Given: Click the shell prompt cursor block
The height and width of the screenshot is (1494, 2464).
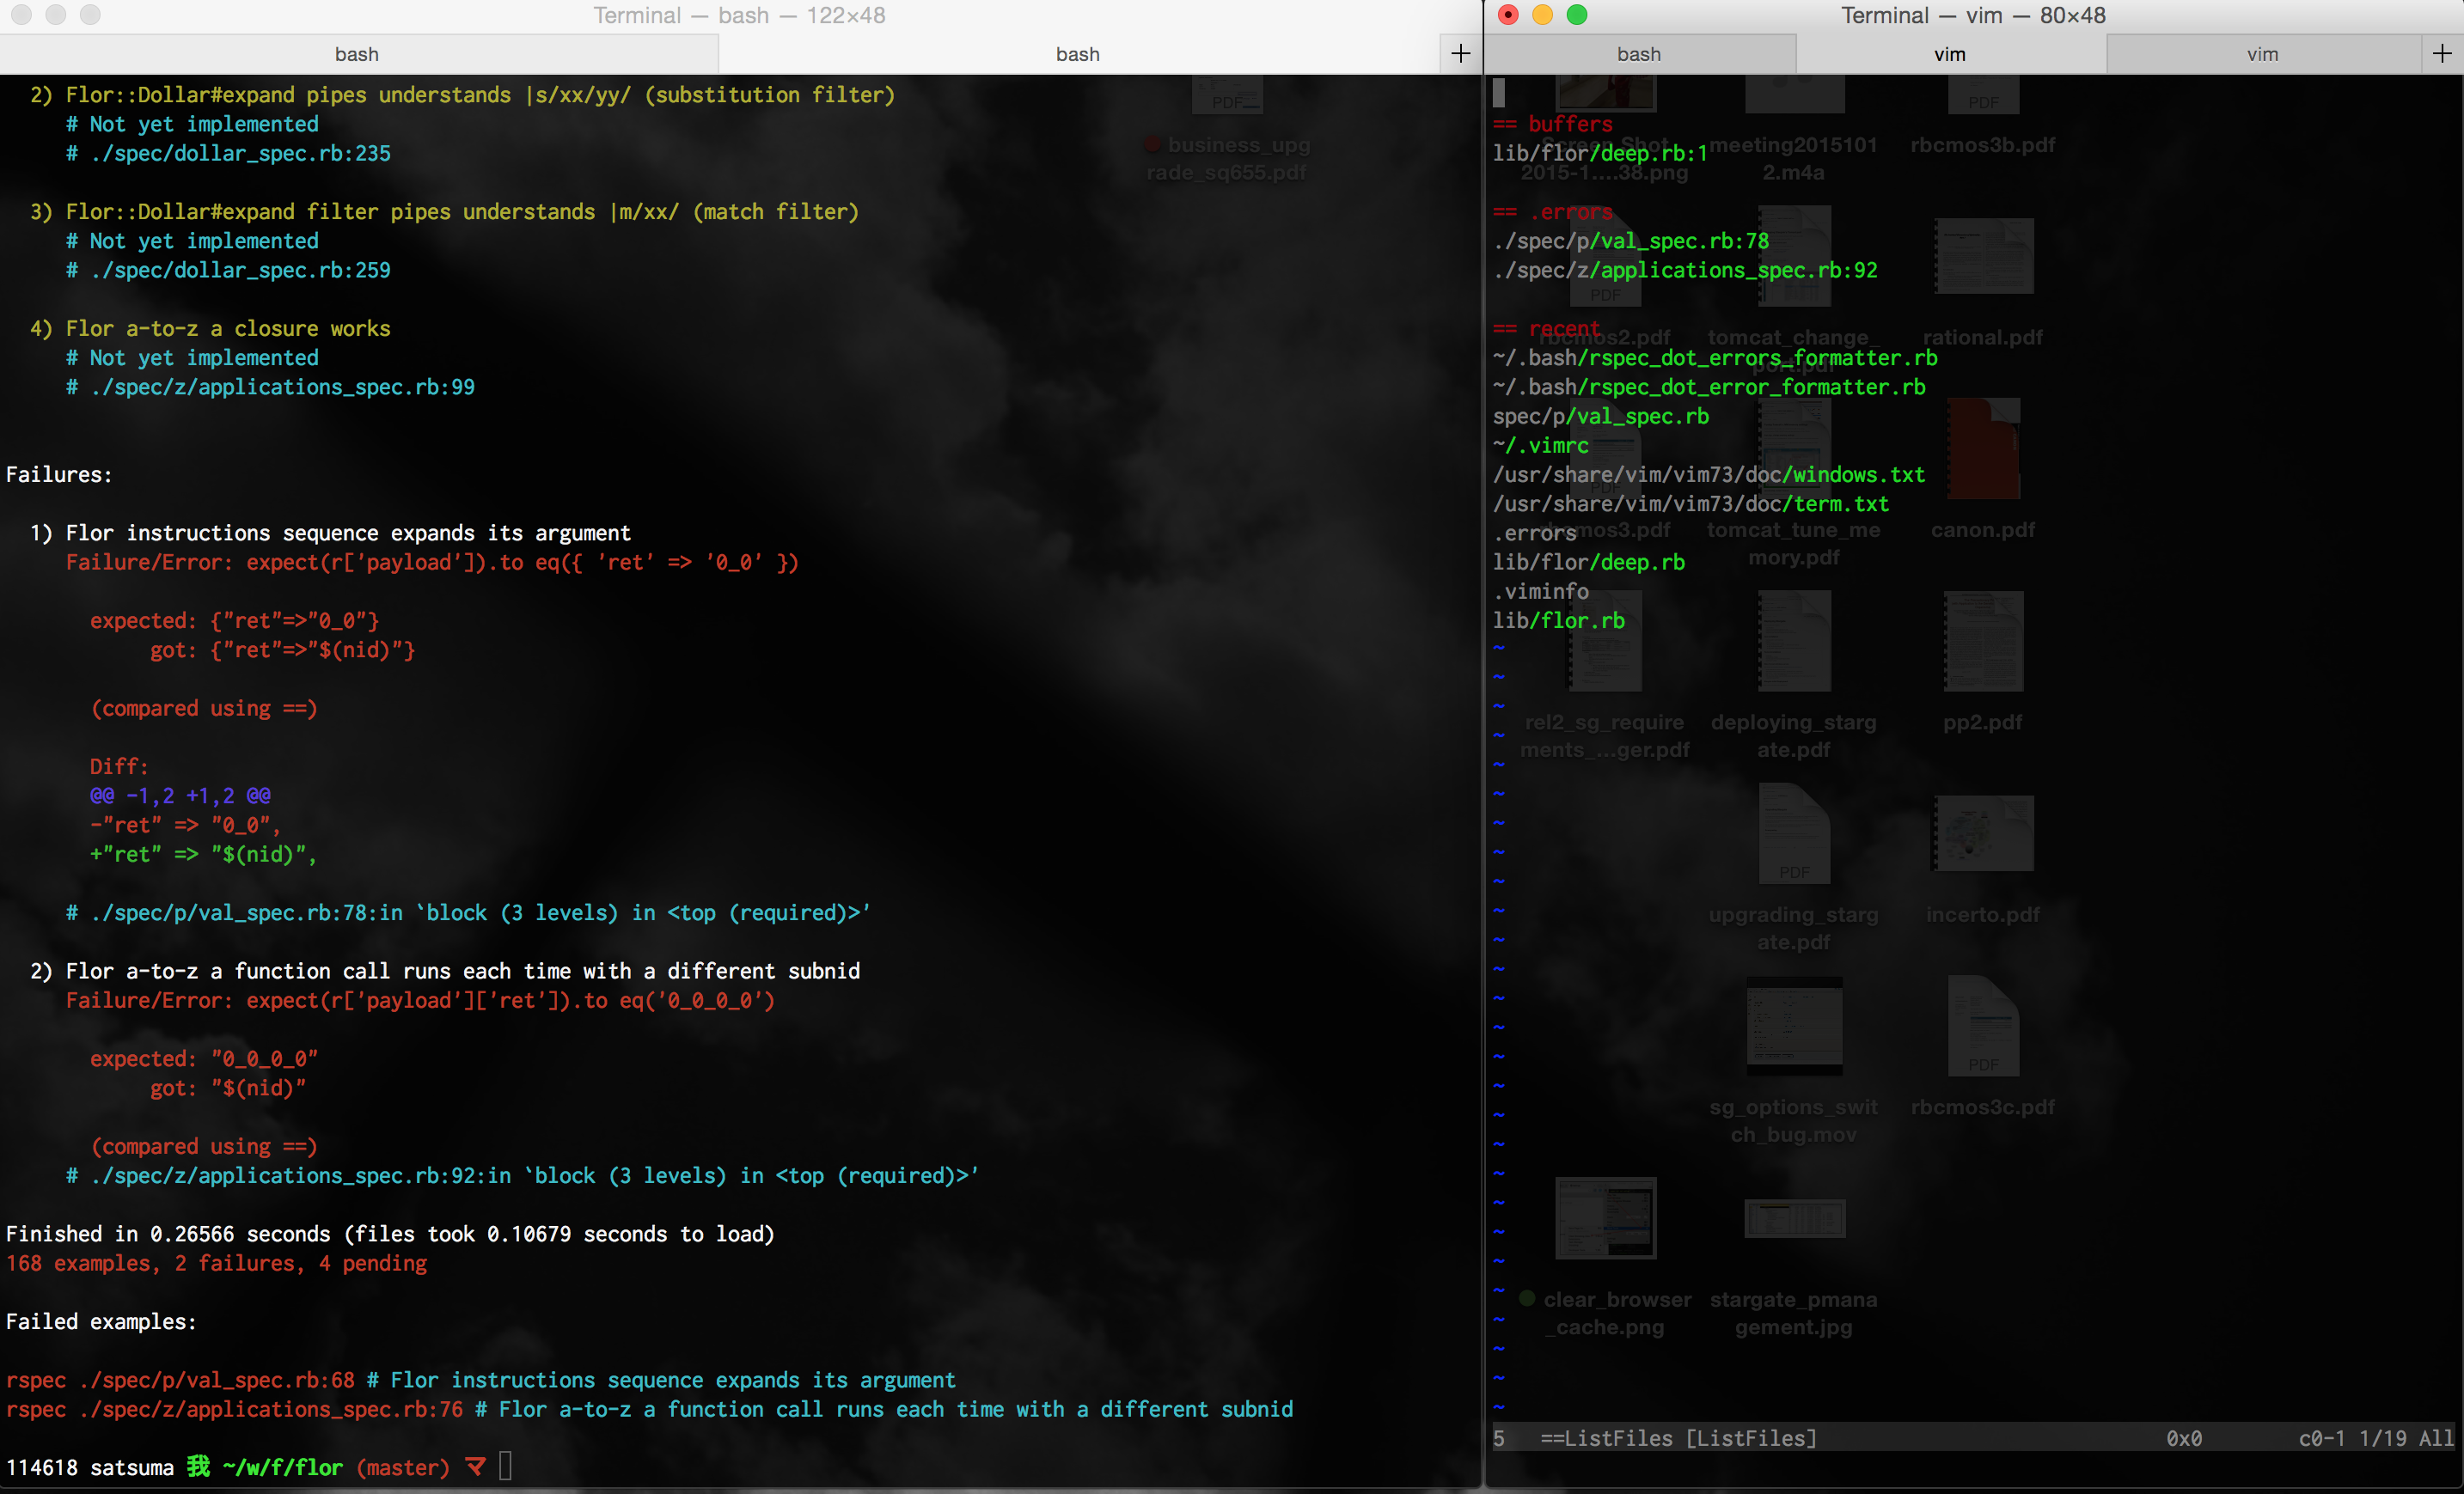Looking at the screenshot, I should pos(505,1466).
